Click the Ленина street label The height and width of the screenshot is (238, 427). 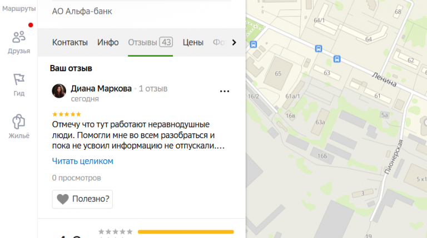(x=385, y=79)
